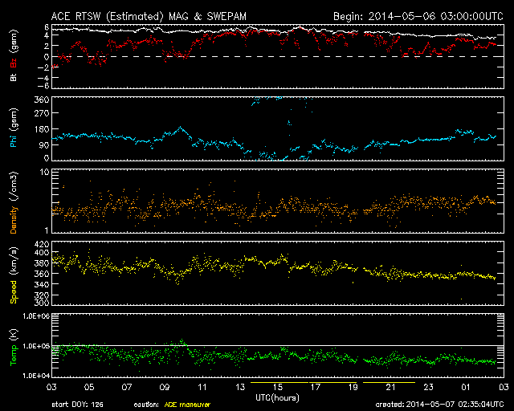
Task: Click the 'start DOY: 126' footer text
Action: [77, 405]
